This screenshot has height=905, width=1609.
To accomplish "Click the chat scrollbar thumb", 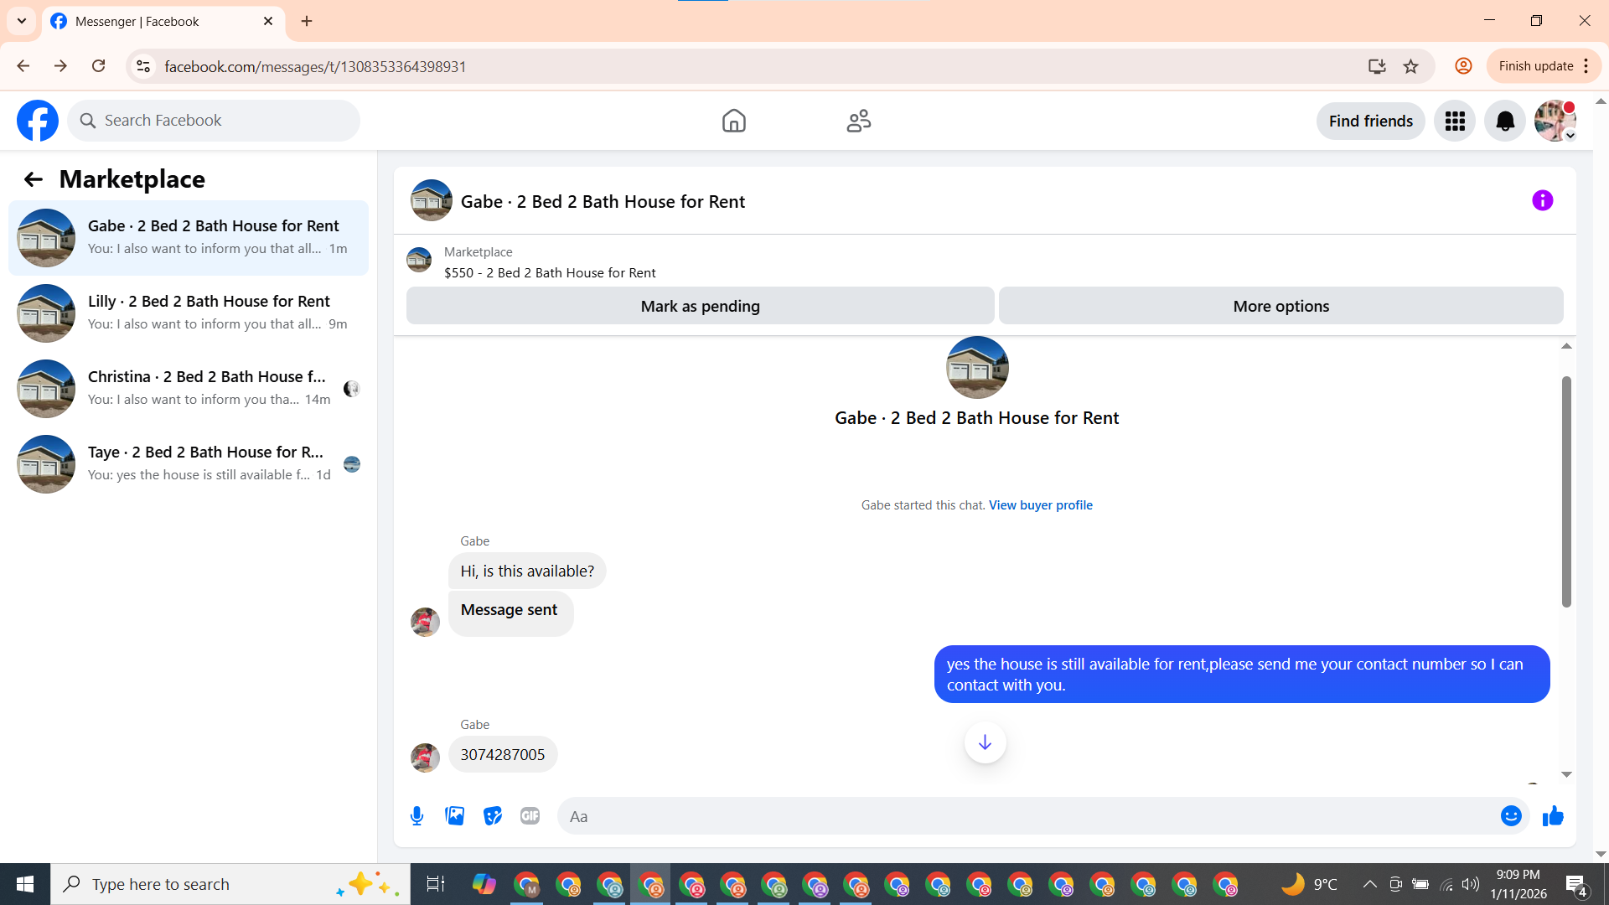I will click(x=1566, y=492).
